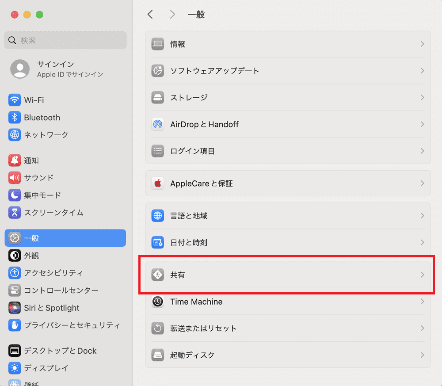Select ディスプレイ sun icon

[15, 368]
